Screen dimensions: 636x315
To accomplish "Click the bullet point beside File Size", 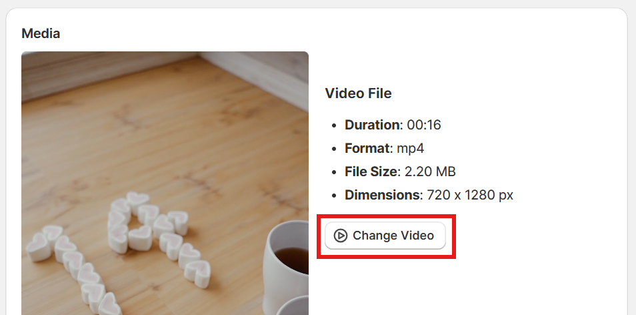I will (334, 173).
